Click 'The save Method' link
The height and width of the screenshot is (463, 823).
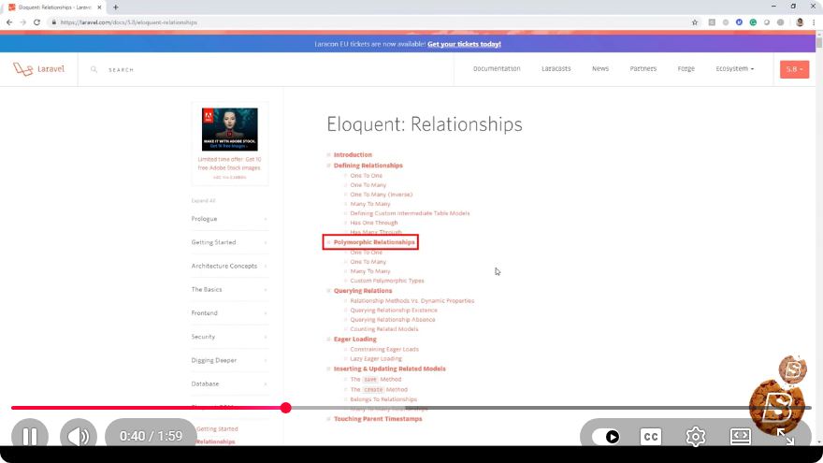coord(376,379)
